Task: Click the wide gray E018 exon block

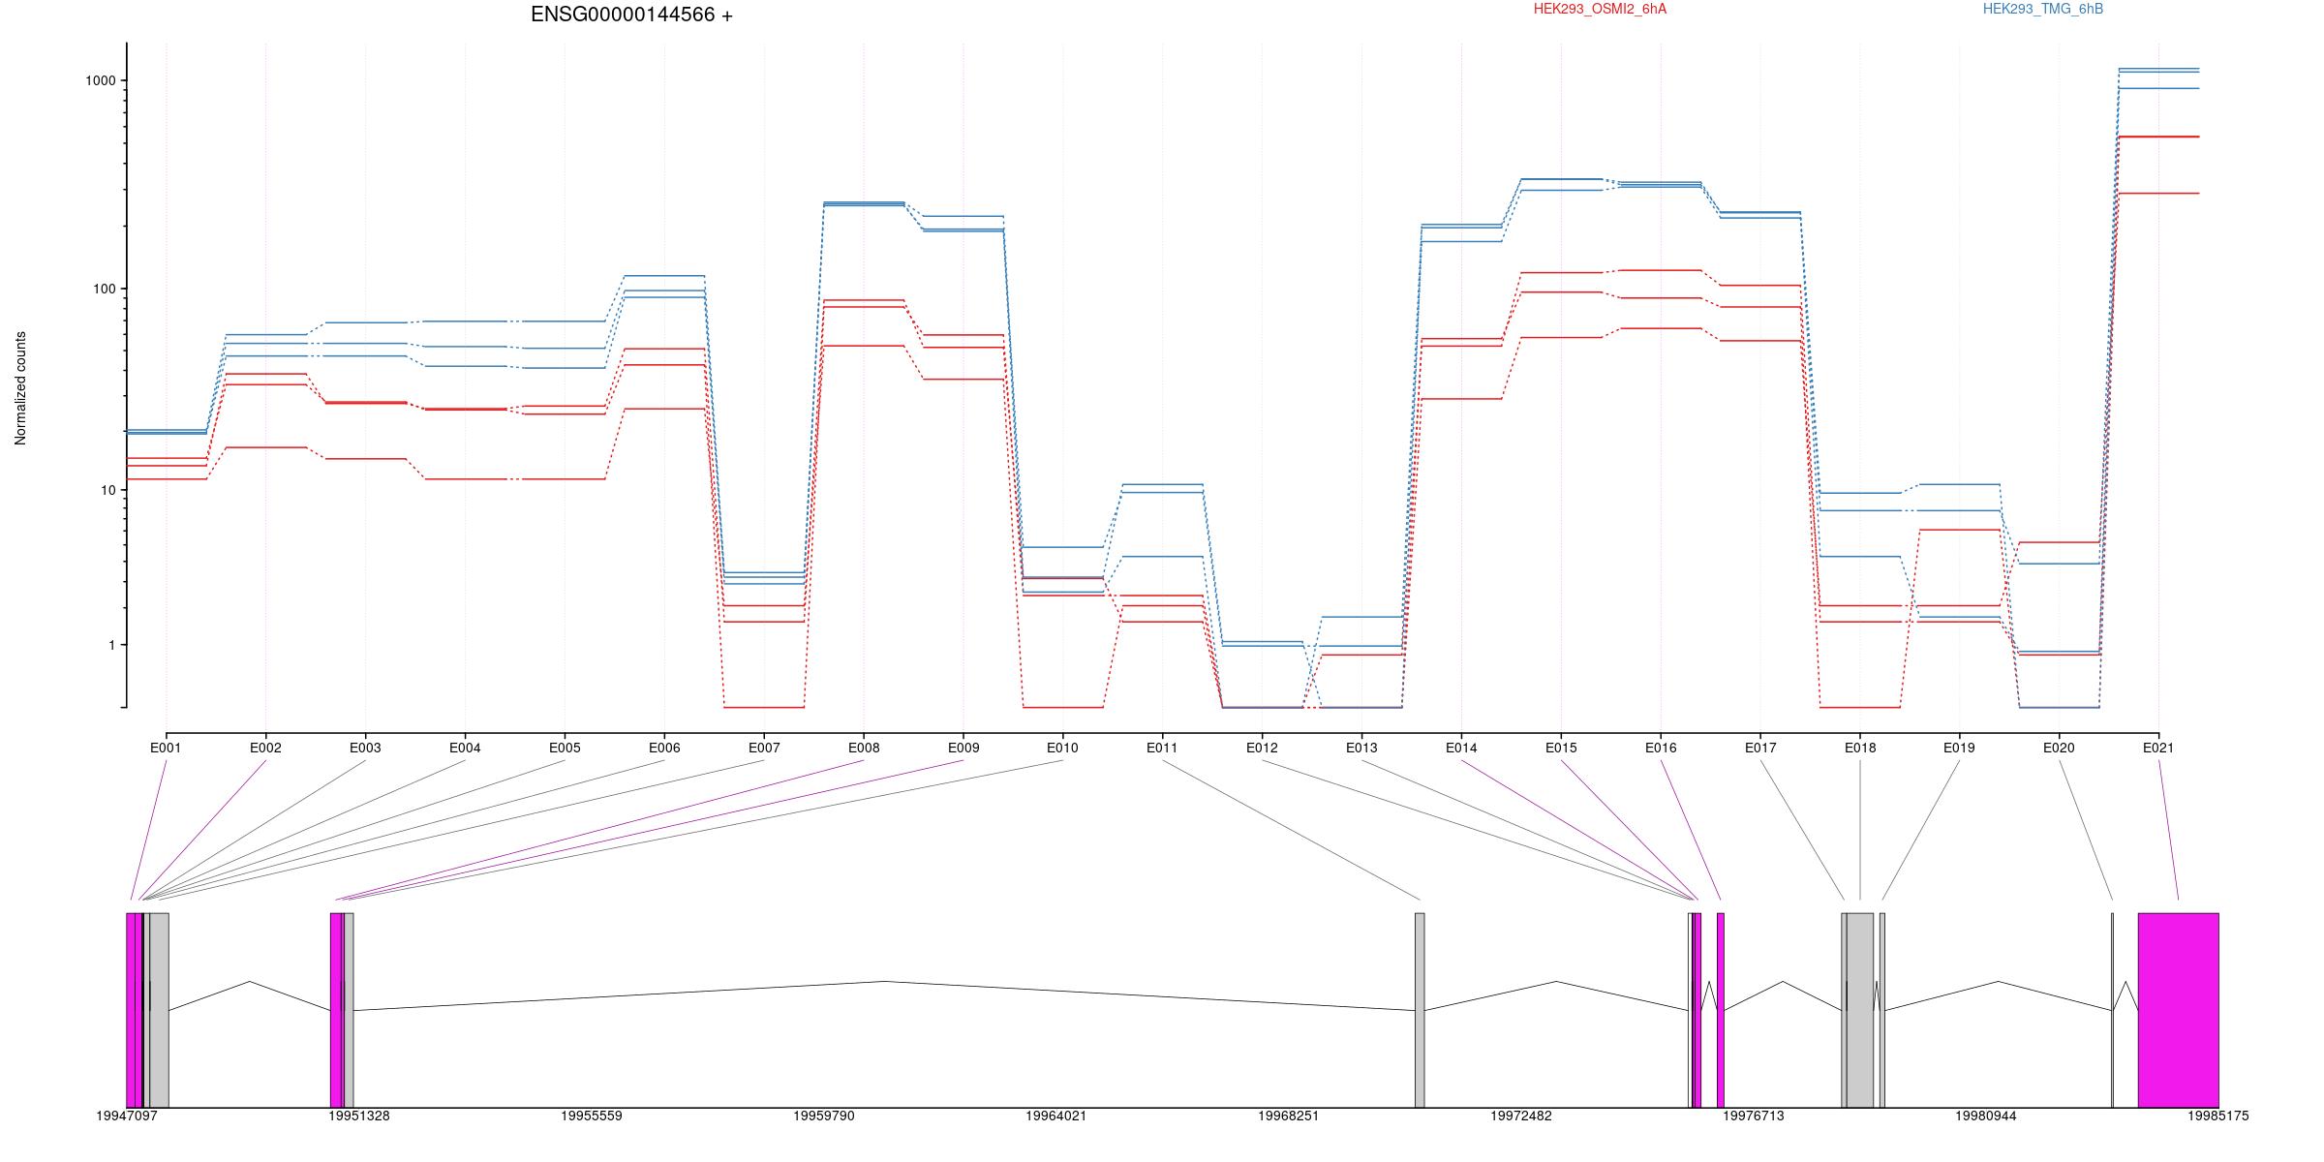Action: [1860, 1010]
